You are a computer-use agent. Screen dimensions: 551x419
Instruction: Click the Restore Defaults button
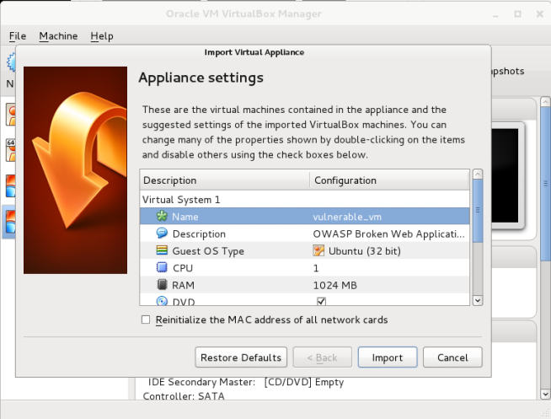[x=241, y=357]
